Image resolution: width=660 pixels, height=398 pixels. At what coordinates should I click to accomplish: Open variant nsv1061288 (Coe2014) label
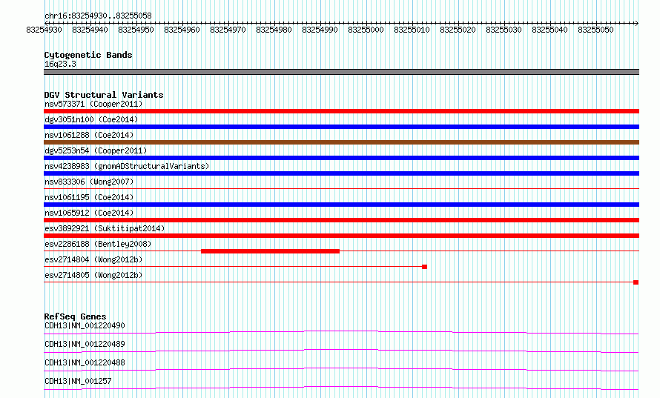click(x=89, y=135)
